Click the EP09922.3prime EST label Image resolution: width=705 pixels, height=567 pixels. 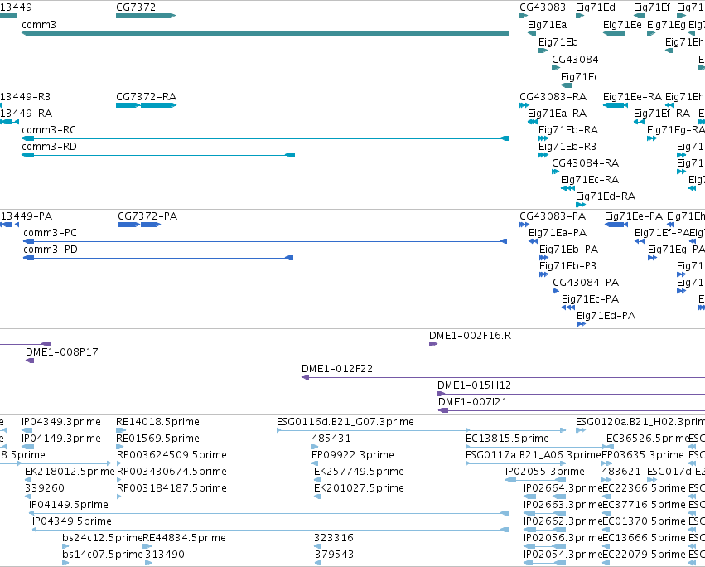(353, 455)
